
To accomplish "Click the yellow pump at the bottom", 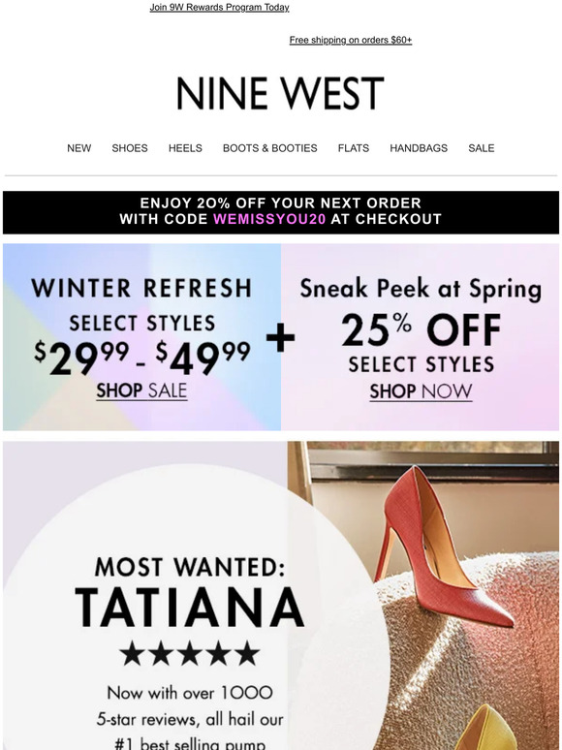I will coord(485,727).
